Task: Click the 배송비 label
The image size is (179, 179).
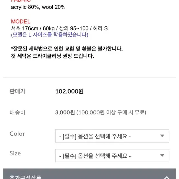Action: (x=17, y=112)
